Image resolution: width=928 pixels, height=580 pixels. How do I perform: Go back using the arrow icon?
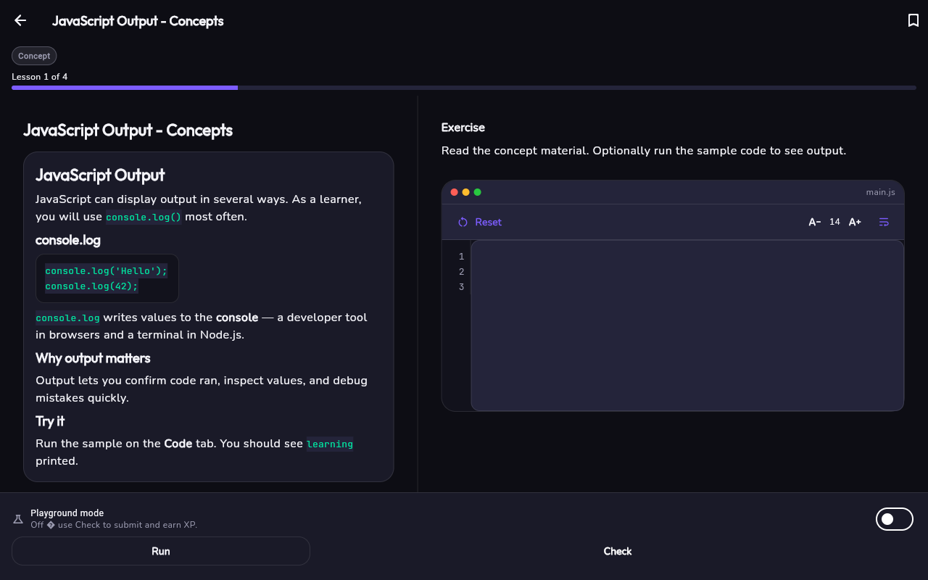(x=20, y=20)
